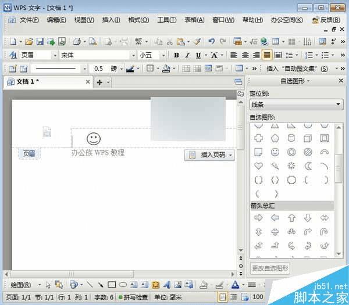Open the style dropdown showing 页眉
Viewport: 349px width, 305px height.
[x=55, y=55]
